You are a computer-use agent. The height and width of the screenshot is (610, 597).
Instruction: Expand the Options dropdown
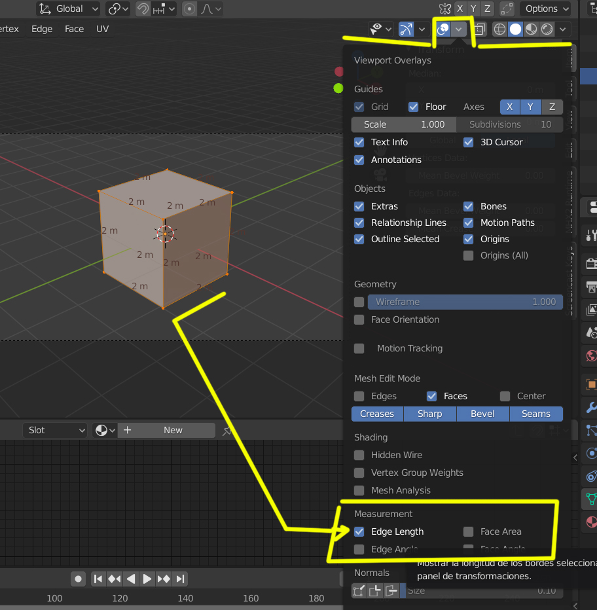[x=546, y=9]
